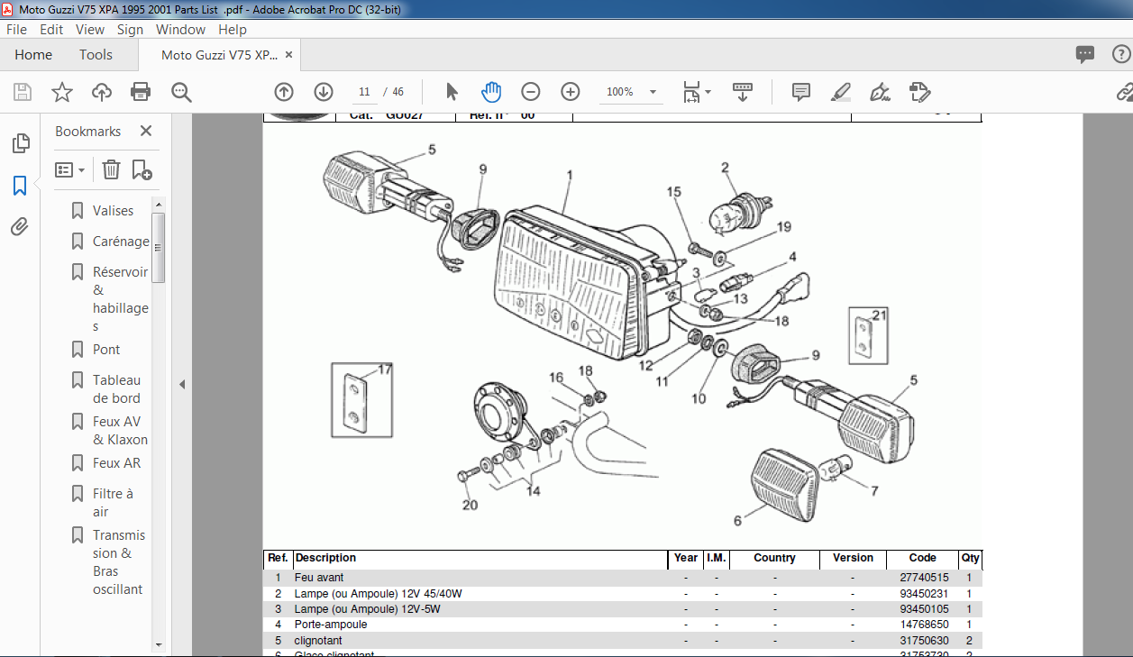Open the stamp tool icon
The image size is (1133, 657).
point(919,92)
